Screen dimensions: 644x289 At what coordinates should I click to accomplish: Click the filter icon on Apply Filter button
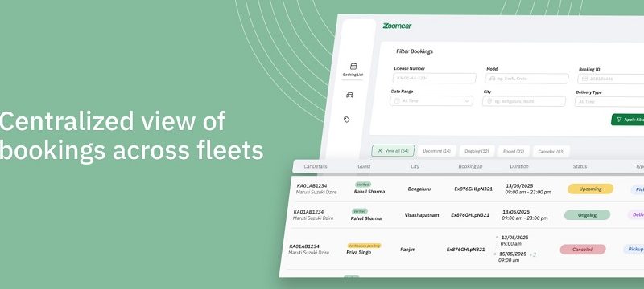(x=619, y=120)
